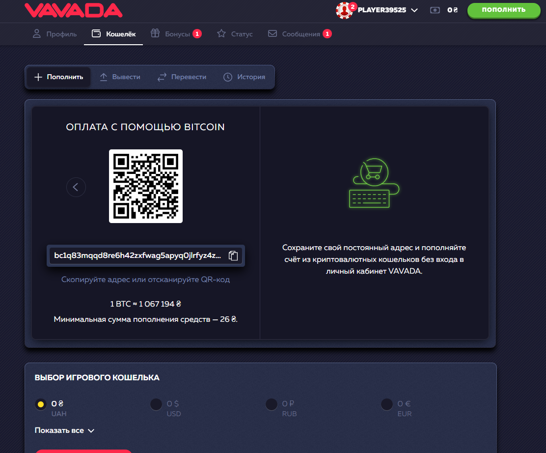Click the plus icon beside Пополнить
546x453 pixels.
coord(38,77)
